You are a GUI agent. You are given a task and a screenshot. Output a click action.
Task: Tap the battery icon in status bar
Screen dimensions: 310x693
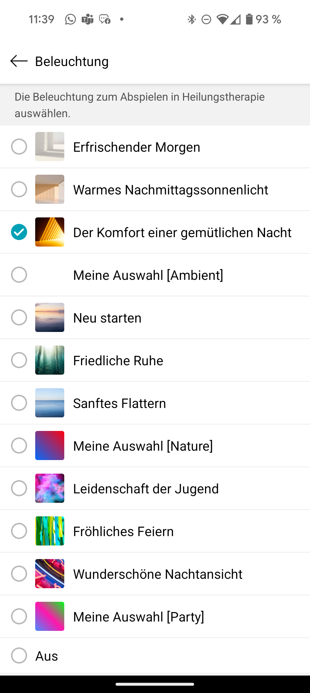click(x=249, y=19)
